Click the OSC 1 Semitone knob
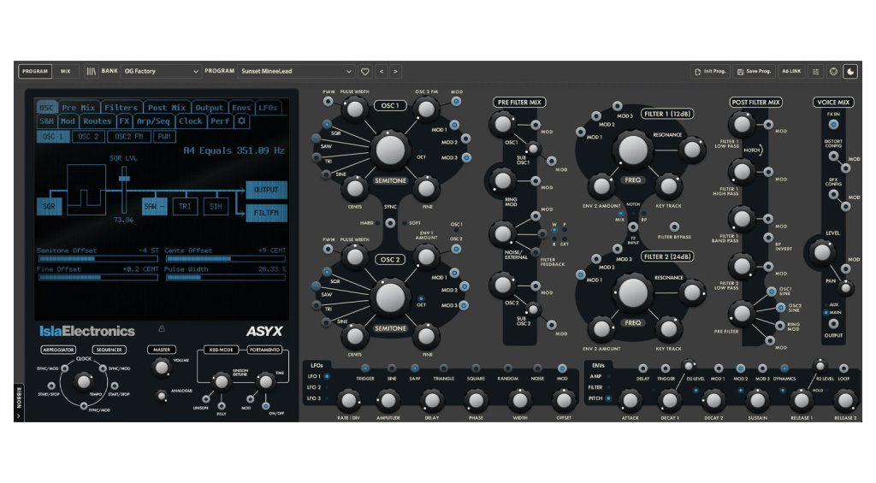Image resolution: width=876 pixels, height=483 pixels. pyautogui.click(x=390, y=150)
